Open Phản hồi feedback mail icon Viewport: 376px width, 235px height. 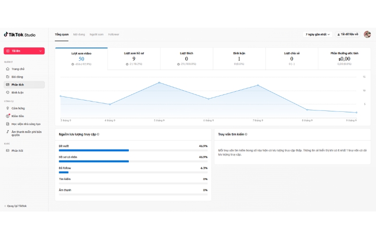click(8, 150)
